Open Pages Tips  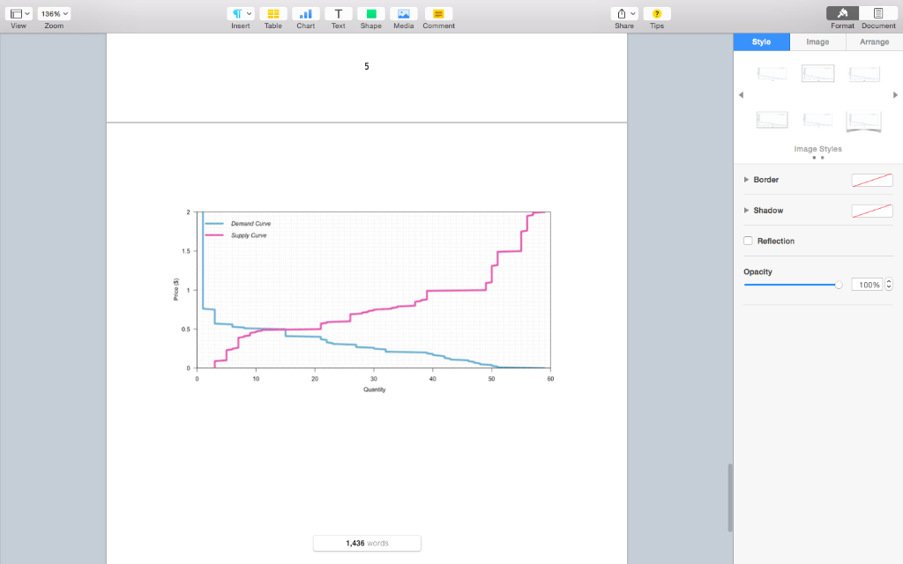656,13
